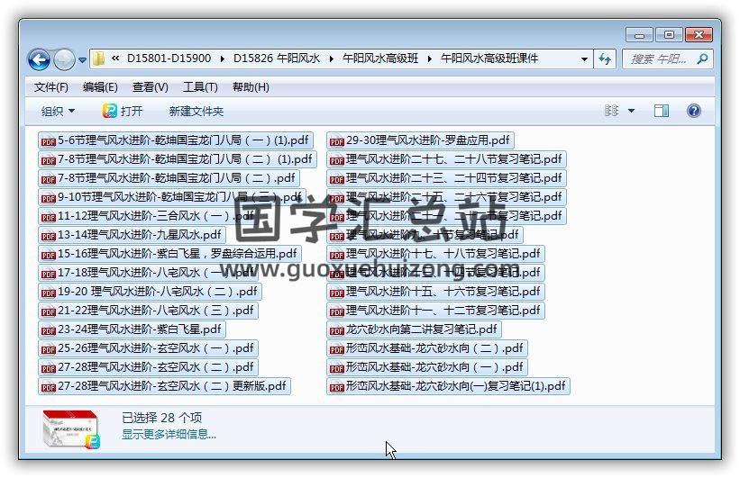The image size is (740, 478).
Task: Expand the more view options arrow
Action: (631, 112)
